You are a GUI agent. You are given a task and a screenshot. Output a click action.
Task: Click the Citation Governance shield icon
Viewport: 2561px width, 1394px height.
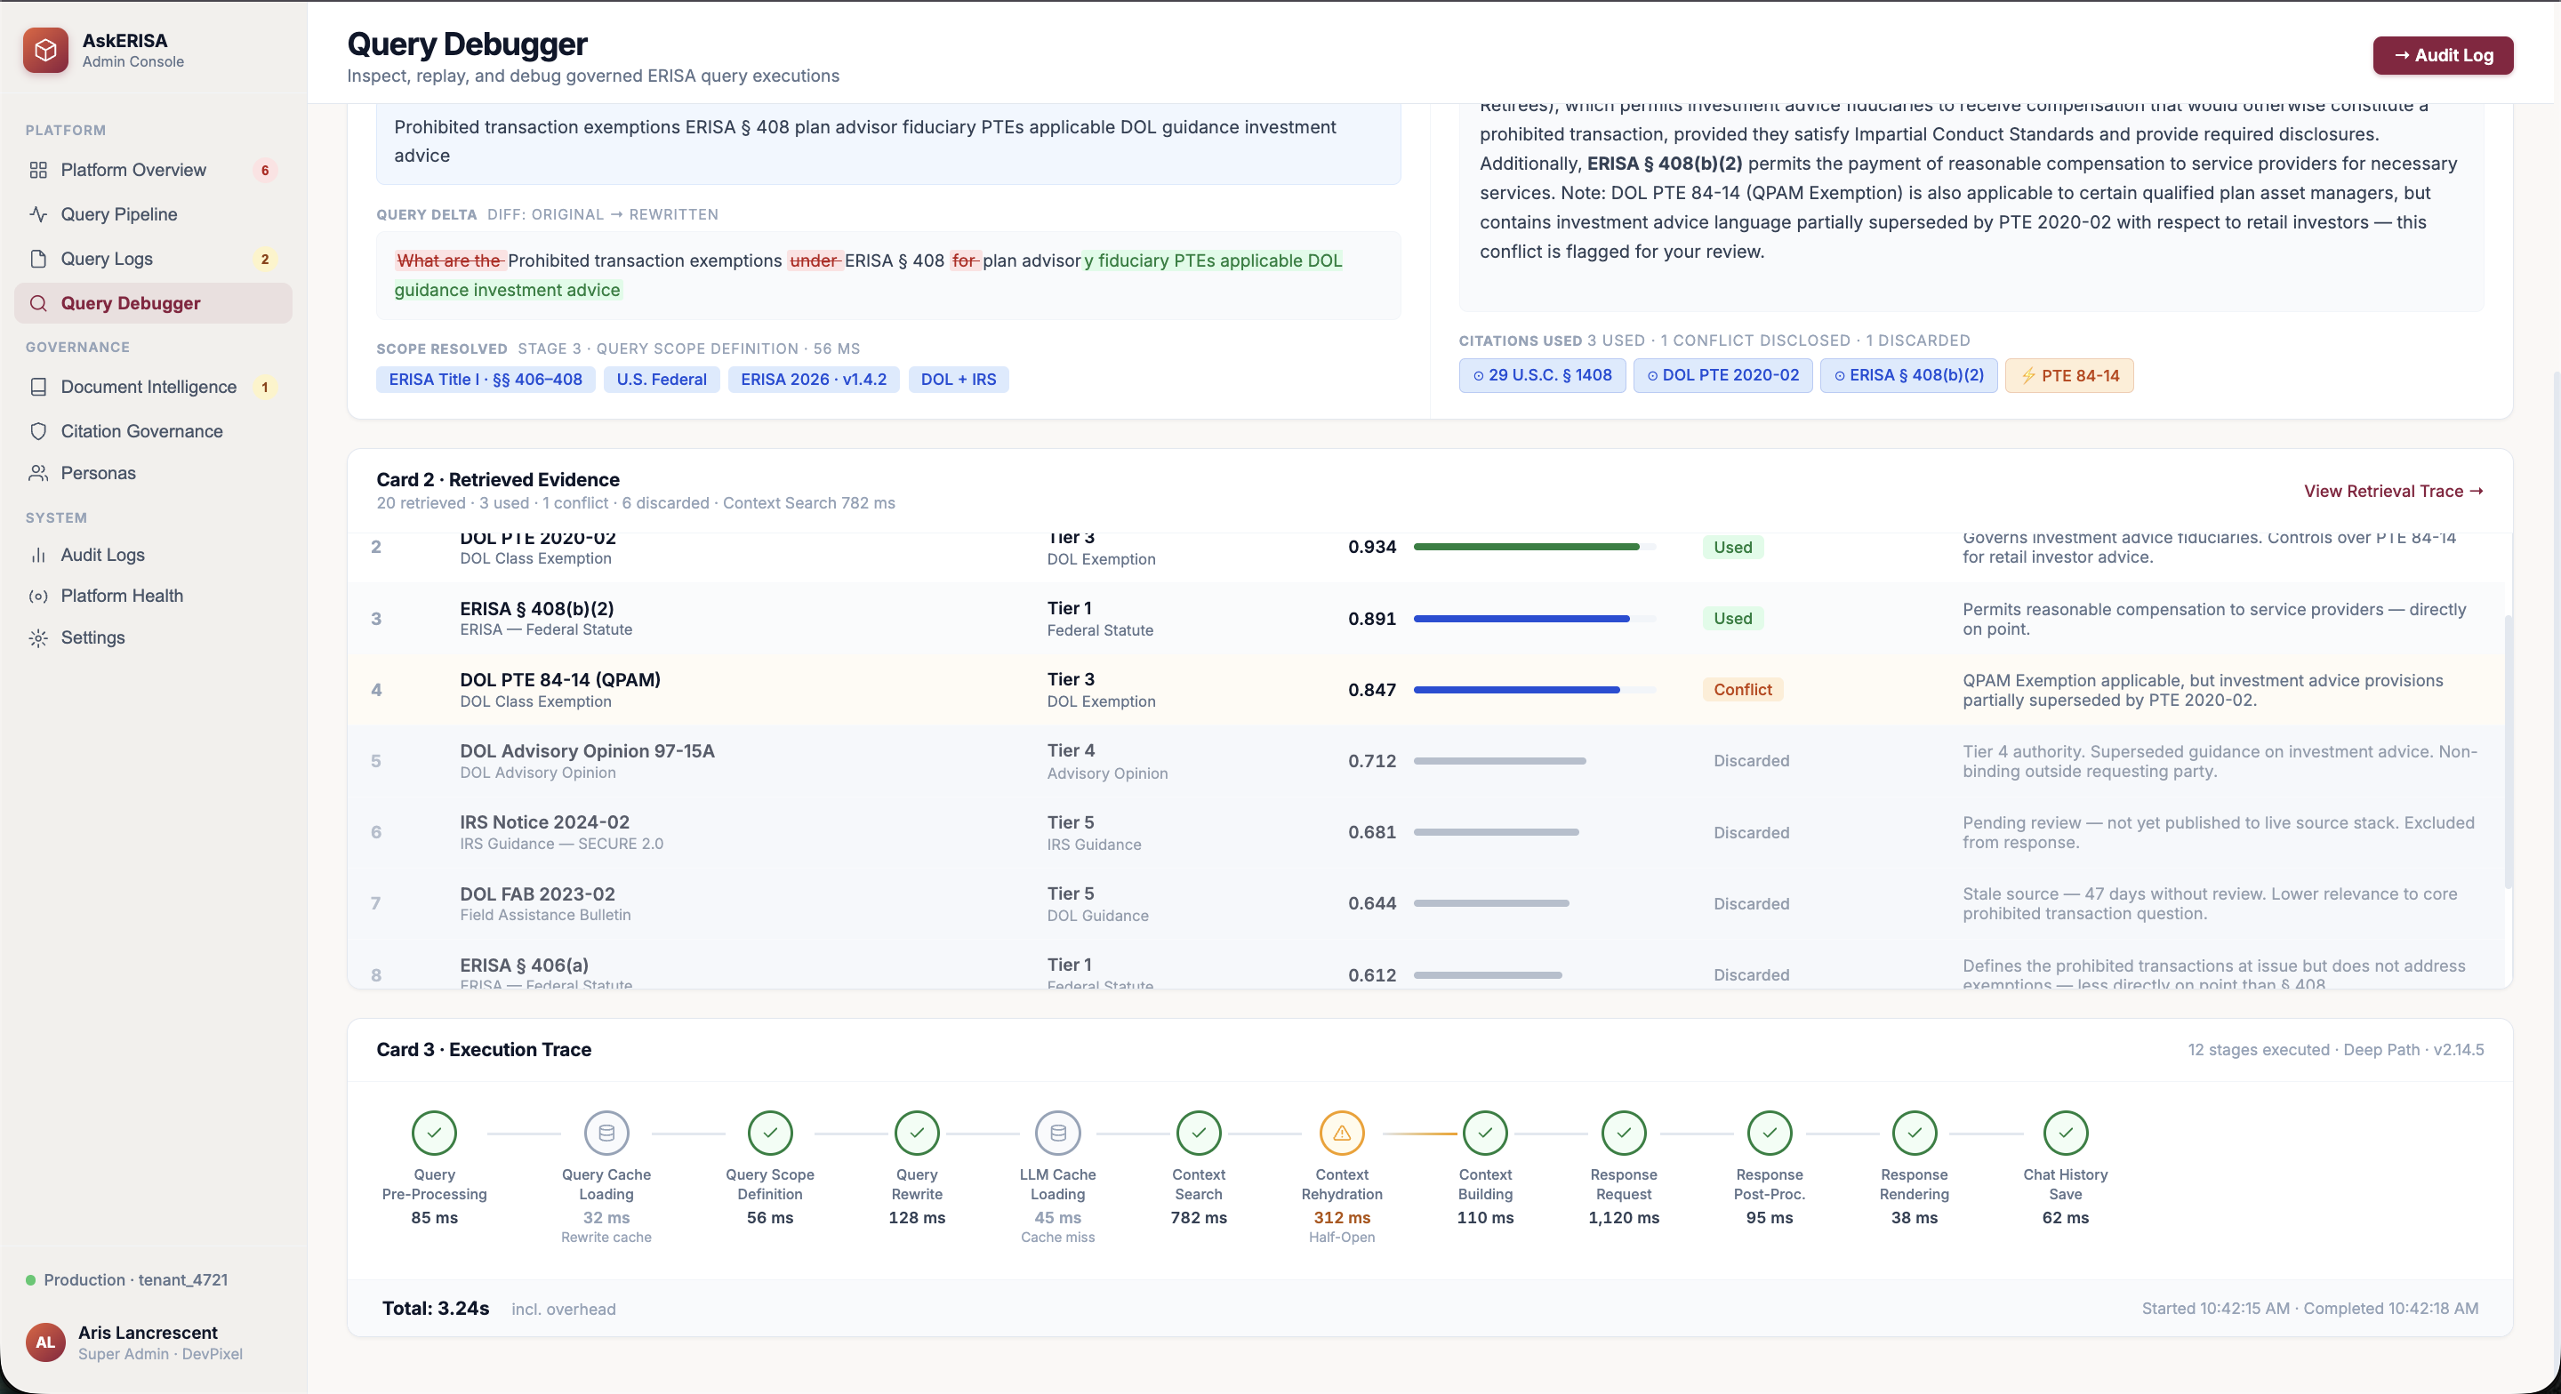(x=39, y=431)
